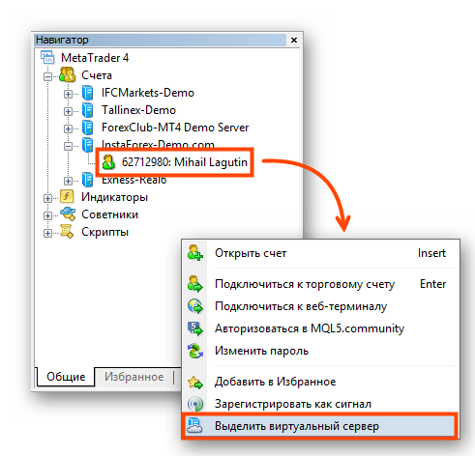This screenshot has width=475, height=456.
Task: Click the web terminal globe icon
Action: pos(195,306)
